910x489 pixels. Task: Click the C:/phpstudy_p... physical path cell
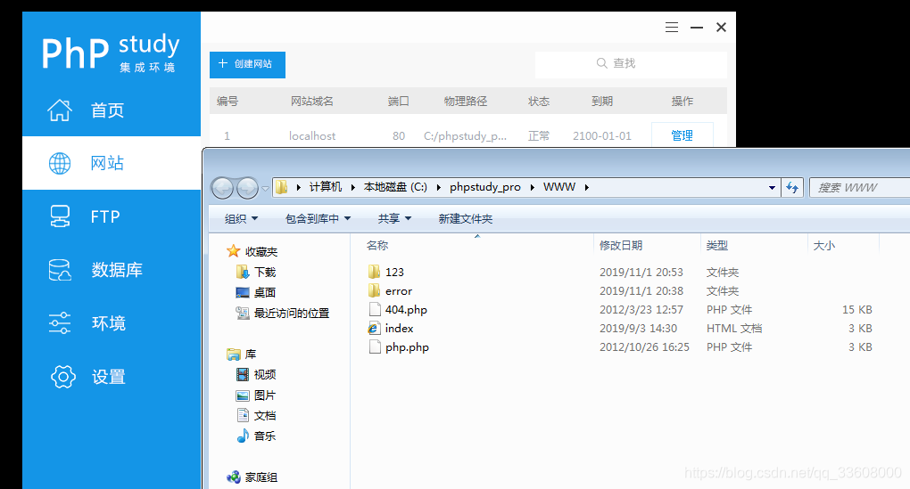click(x=465, y=136)
